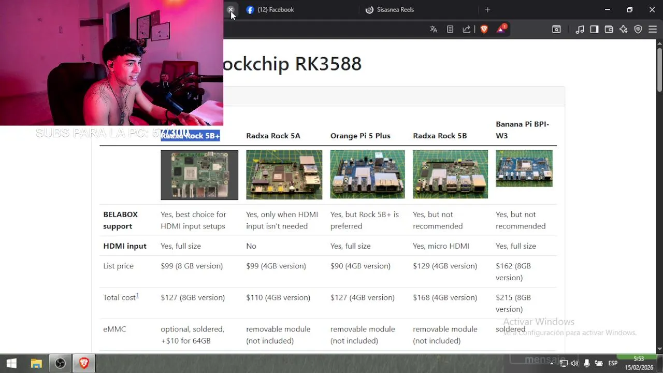Screen dimensions: 663x373
Task: Click the Brave icon in the taskbar
Action: coord(84,364)
